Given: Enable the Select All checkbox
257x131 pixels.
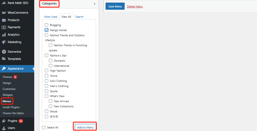Looking at the screenshot, I should pyautogui.click(x=44, y=128).
